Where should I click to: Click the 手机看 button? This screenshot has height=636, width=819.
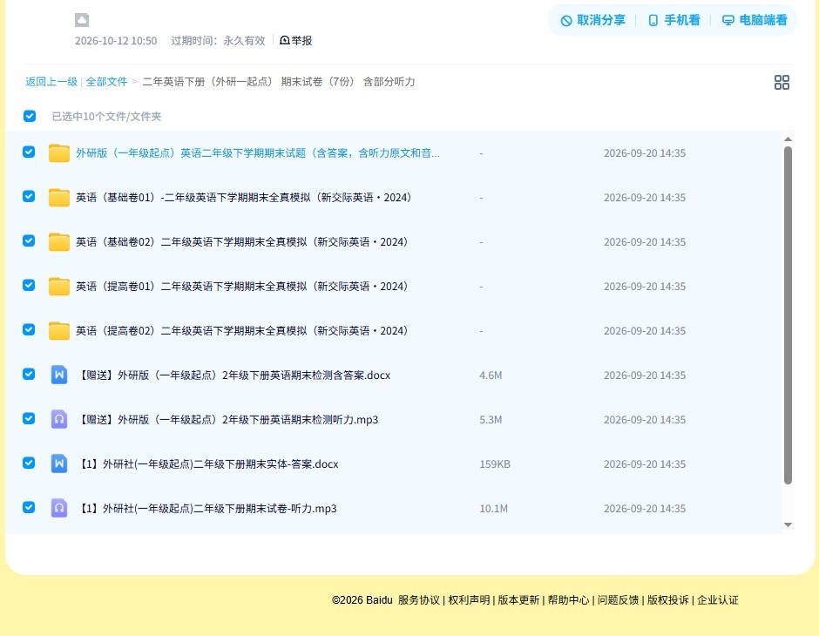point(673,20)
